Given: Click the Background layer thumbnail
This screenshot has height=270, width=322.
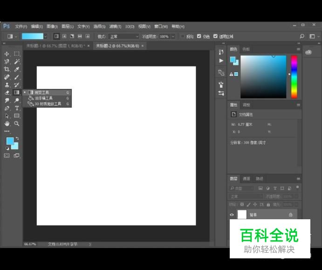Looking at the screenshot, I should click(242, 215).
